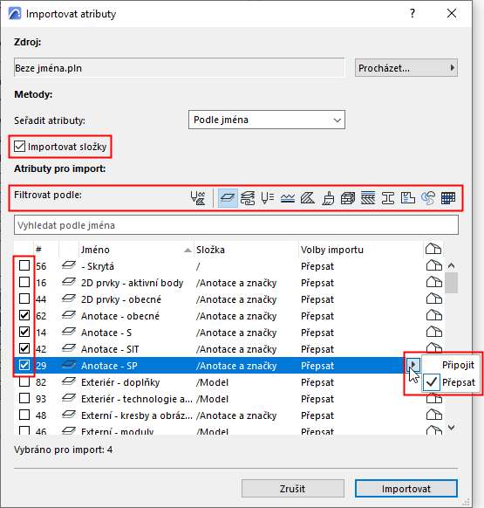Screen dimensions: 484x508
Task: Check the 'Externí - kresby a obráz...' checkbox
Action: click(x=24, y=415)
